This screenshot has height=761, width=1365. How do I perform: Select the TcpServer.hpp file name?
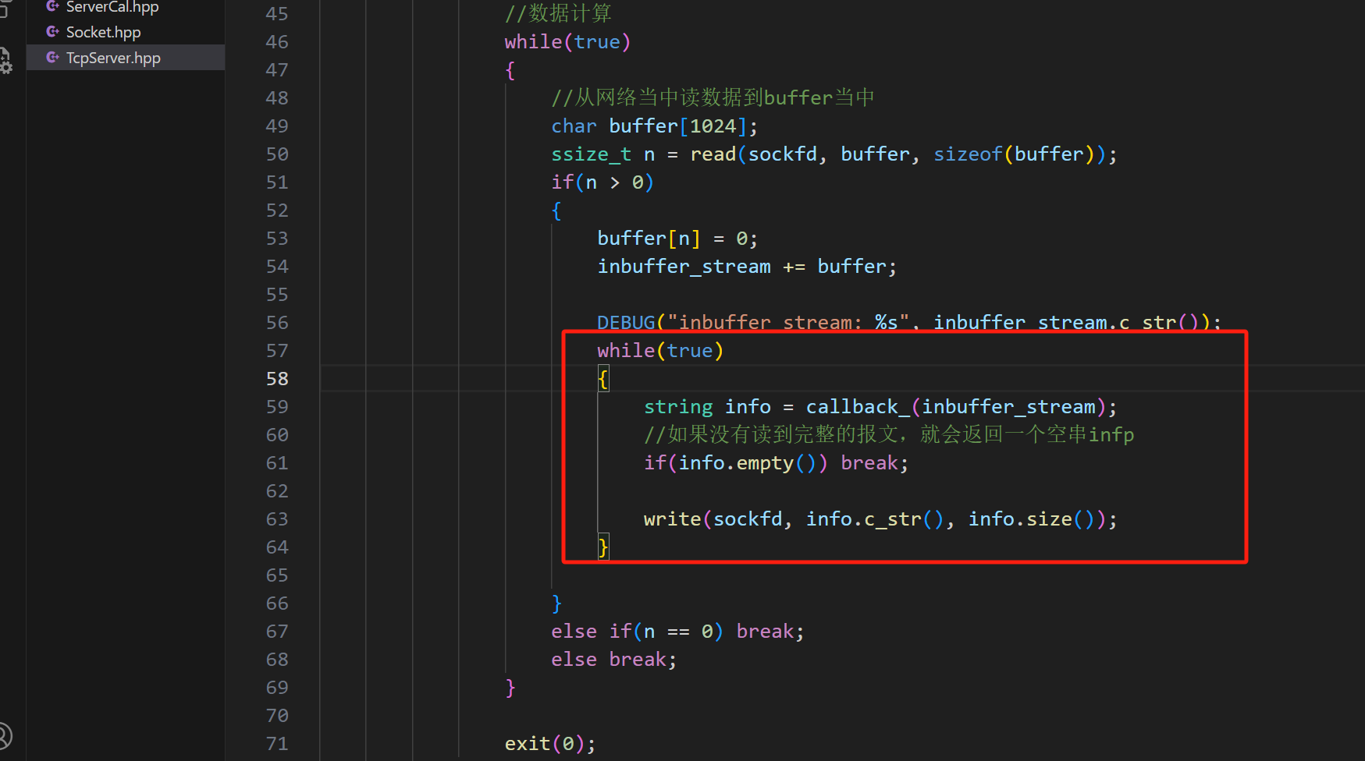113,58
